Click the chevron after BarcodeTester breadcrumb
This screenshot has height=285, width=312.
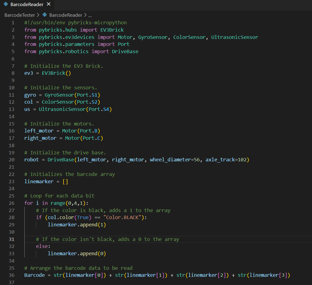pos(38,15)
